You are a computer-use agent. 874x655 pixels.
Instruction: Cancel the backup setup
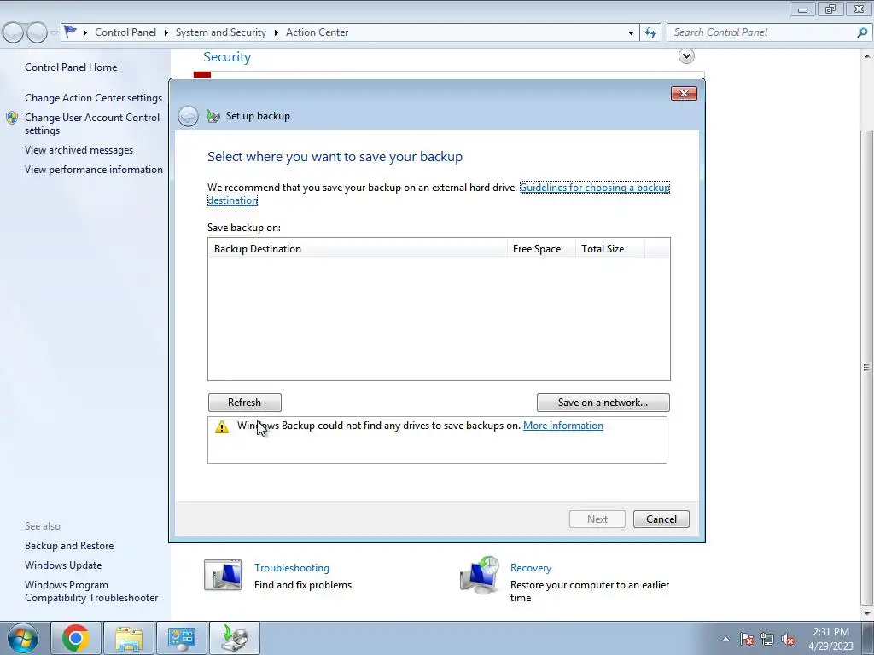coord(661,519)
